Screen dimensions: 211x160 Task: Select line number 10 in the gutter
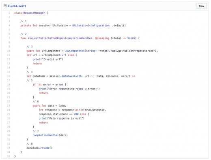pos(9,51)
